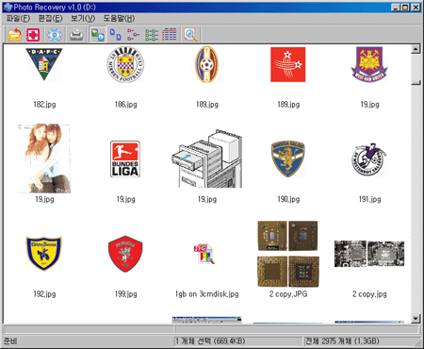Click the 1 개체 선택 (669.4KB) status
The width and height of the screenshot is (424, 349).
click(x=210, y=341)
